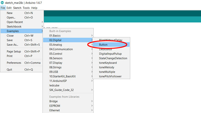Open the EEPROM library examples
Image resolution: width=201 pixels, height=113 pixels.
coord(68,106)
